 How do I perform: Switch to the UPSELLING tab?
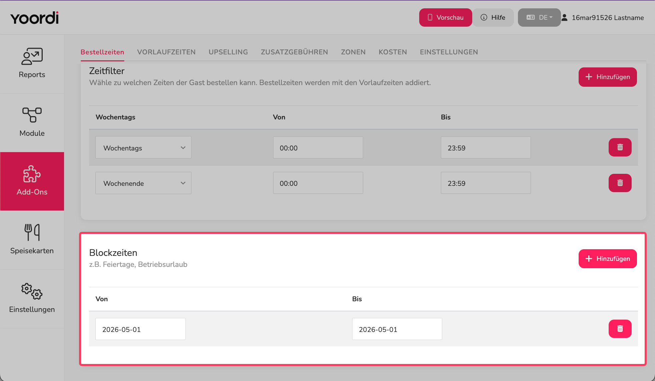click(x=228, y=52)
